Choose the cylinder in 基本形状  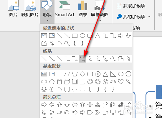tap(59, 82)
